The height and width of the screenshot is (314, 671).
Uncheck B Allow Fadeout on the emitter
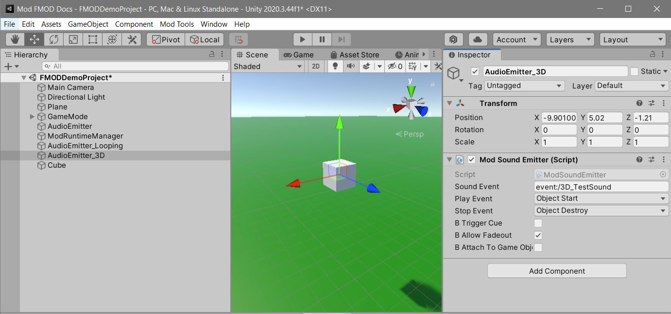click(x=539, y=235)
